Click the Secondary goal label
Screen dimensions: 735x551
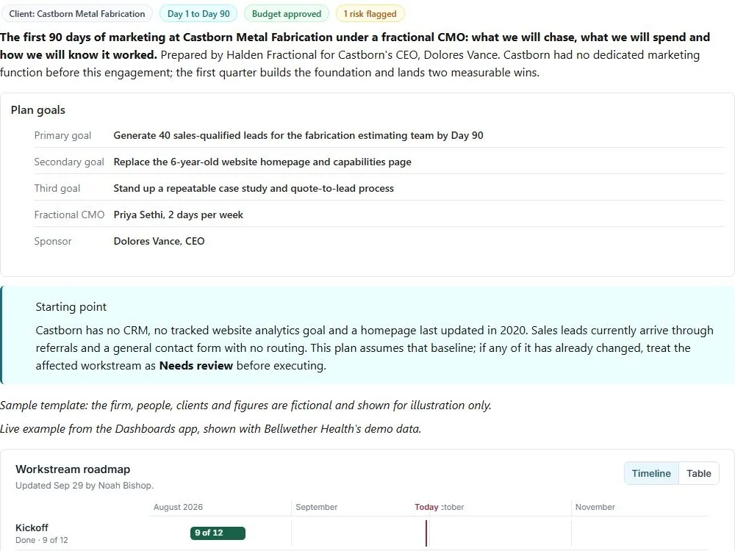tap(69, 162)
